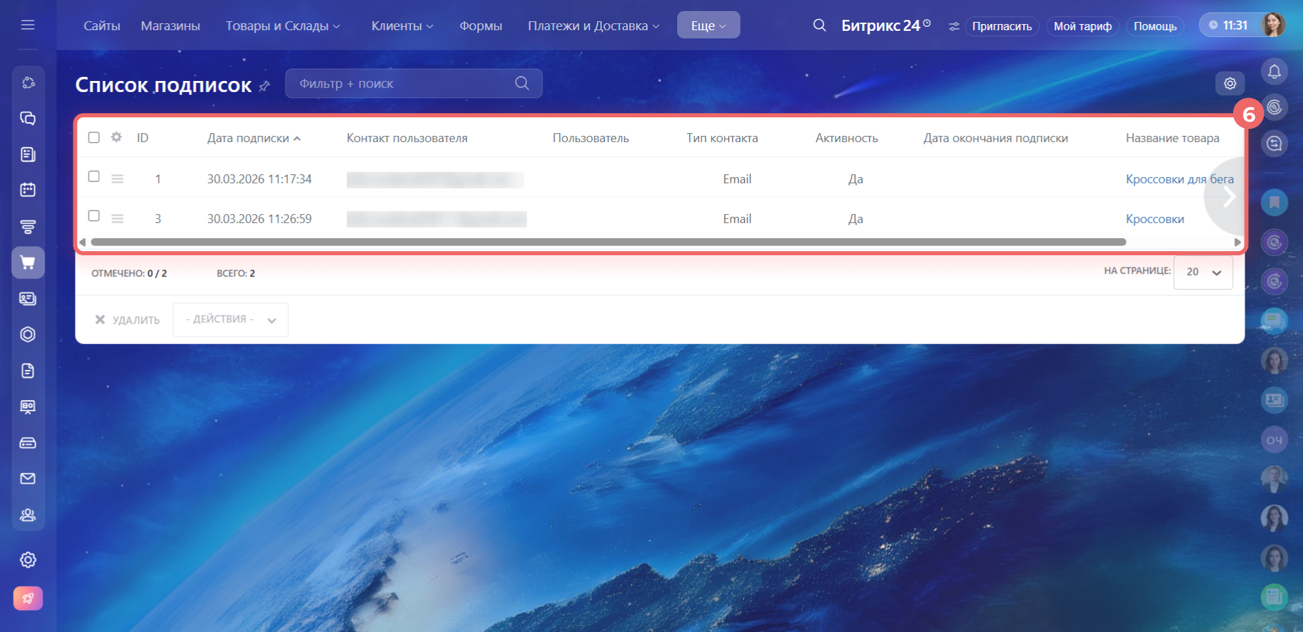Expand the Еще menu
The image size is (1303, 632).
point(708,25)
